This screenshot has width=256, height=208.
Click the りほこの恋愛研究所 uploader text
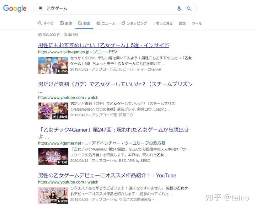[135, 199]
